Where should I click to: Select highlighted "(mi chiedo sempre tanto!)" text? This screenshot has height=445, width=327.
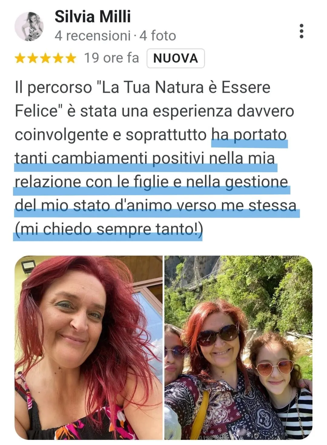point(108,229)
